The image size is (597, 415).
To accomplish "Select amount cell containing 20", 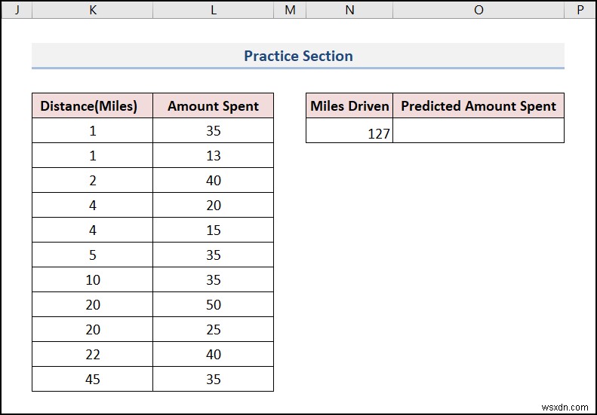I will [213, 205].
